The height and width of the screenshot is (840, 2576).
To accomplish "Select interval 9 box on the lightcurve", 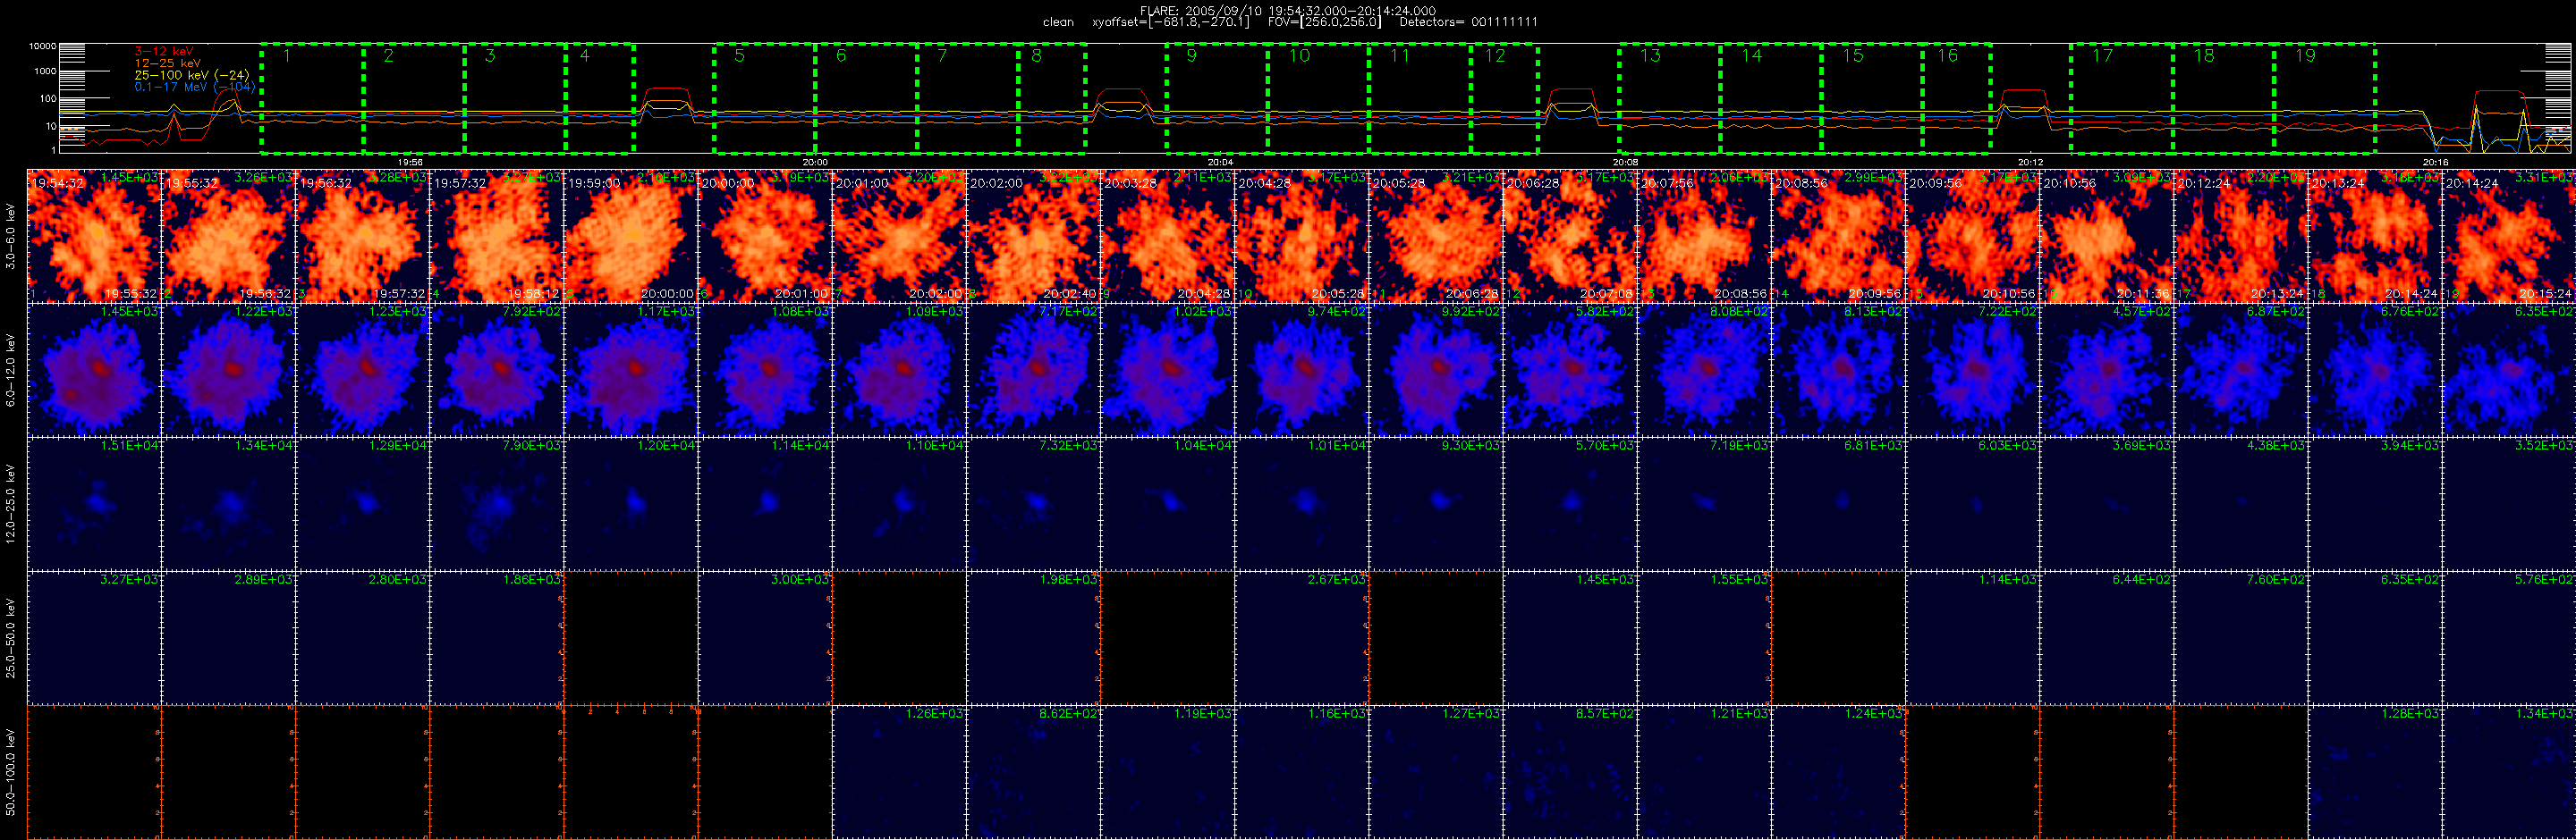I will [x=1217, y=98].
